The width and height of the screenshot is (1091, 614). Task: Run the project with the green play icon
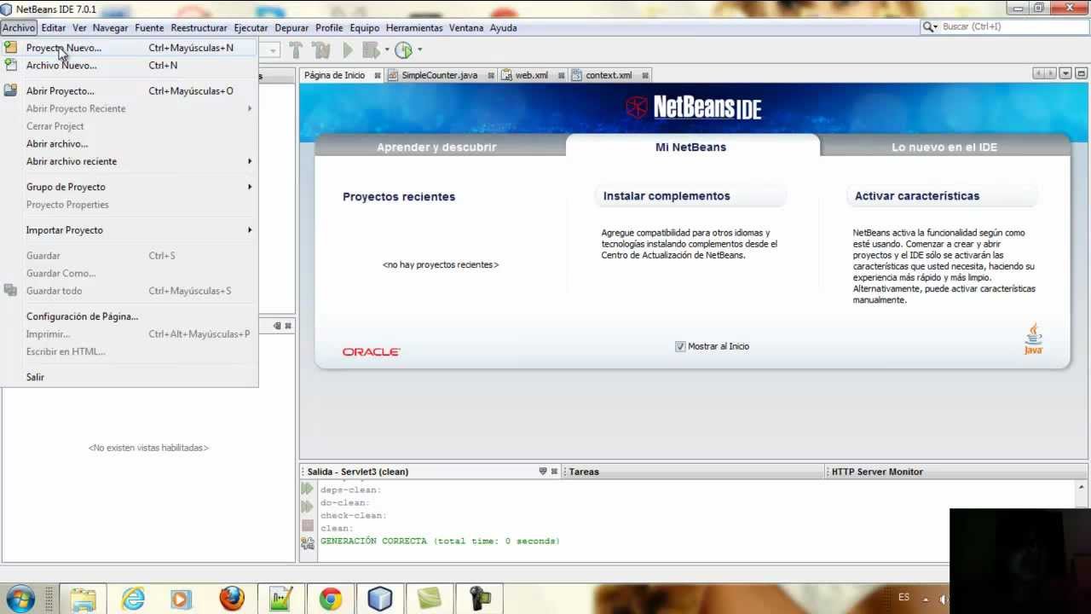click(x=348, y=50)
